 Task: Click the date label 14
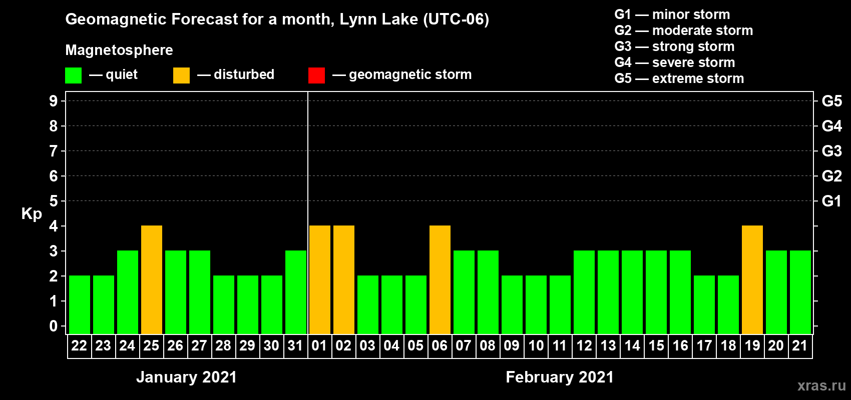[632, 346]
